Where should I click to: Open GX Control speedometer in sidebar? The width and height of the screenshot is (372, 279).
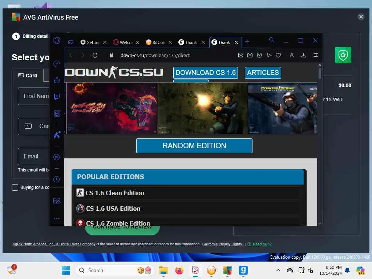pos(57,64)
